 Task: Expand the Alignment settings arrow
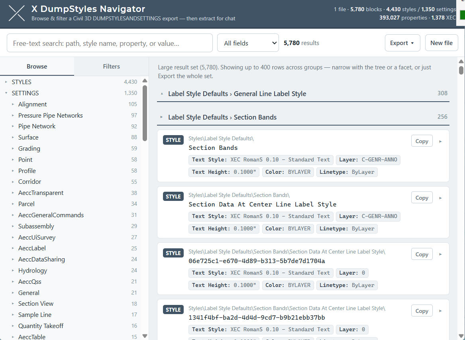point(13,104)
